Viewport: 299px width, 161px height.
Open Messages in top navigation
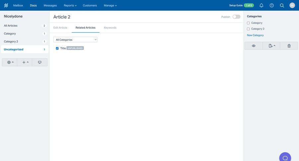[x=50, y=5]
